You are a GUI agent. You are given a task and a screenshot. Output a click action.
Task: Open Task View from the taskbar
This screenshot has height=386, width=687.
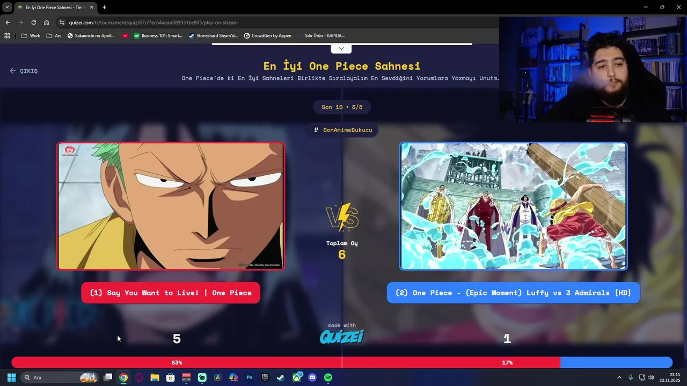point(108,377)
